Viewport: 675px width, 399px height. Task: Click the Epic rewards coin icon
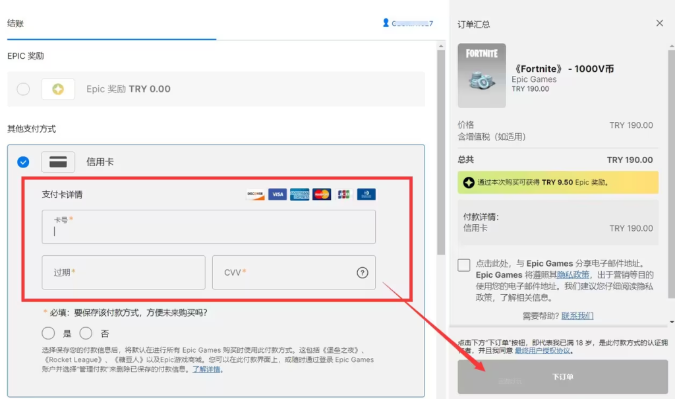pyautogui.click(x=58, y=89)
